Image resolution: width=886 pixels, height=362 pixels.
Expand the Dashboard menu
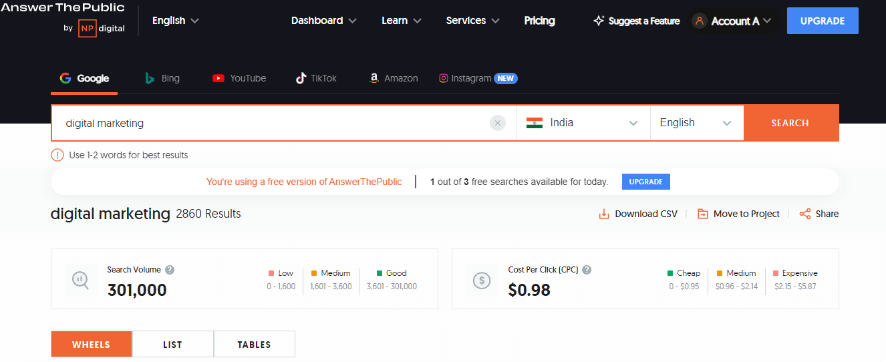[324, 21]
